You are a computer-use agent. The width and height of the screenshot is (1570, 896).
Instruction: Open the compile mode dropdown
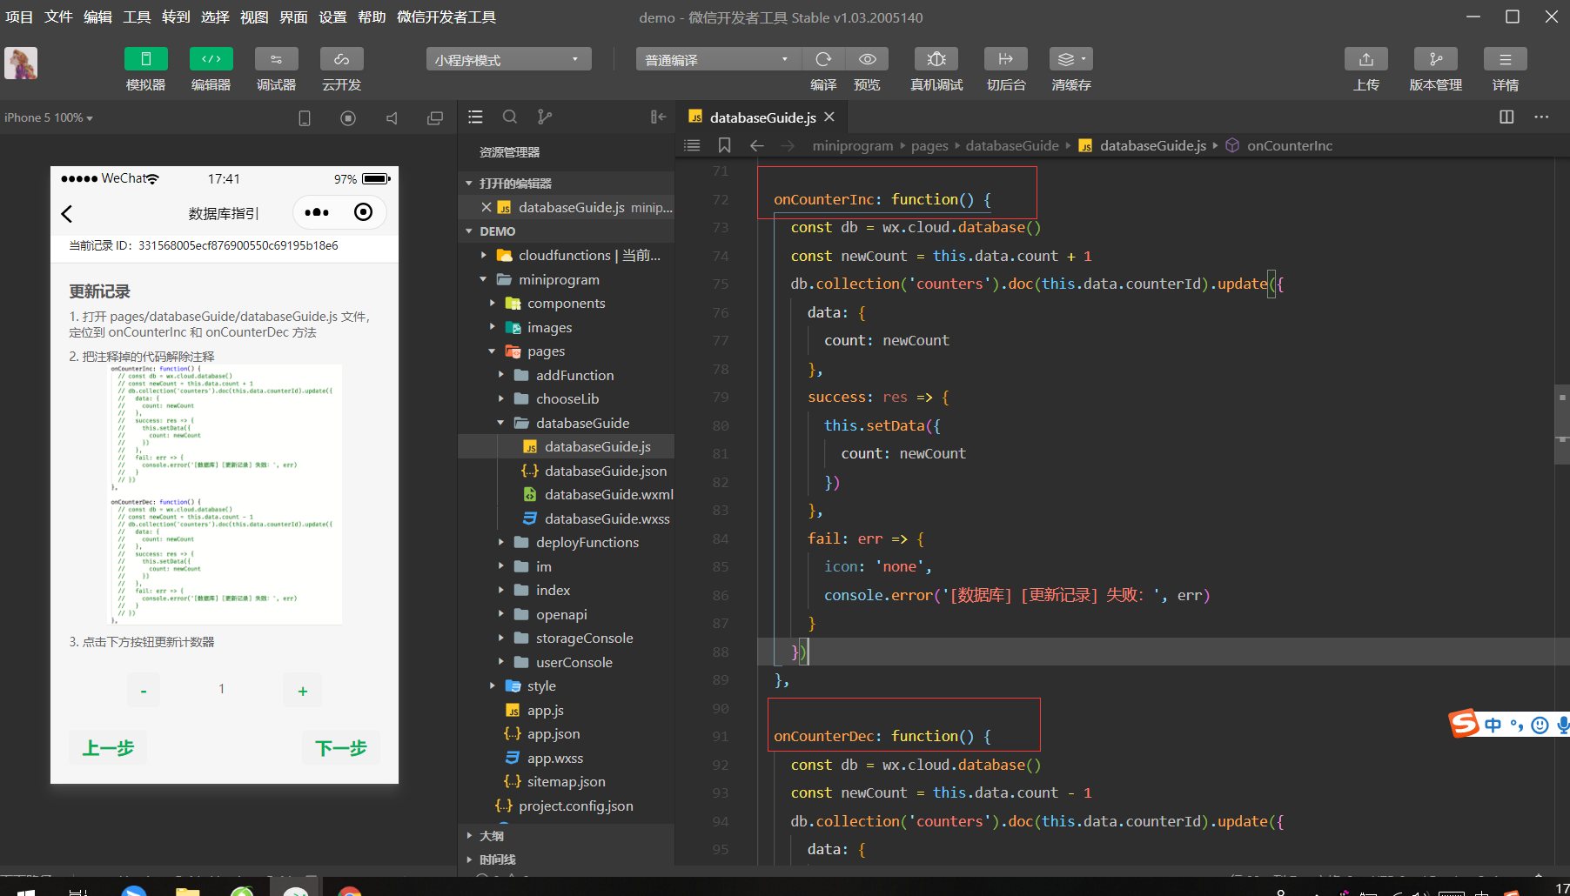pyautogui.click(x=719, y=59)
